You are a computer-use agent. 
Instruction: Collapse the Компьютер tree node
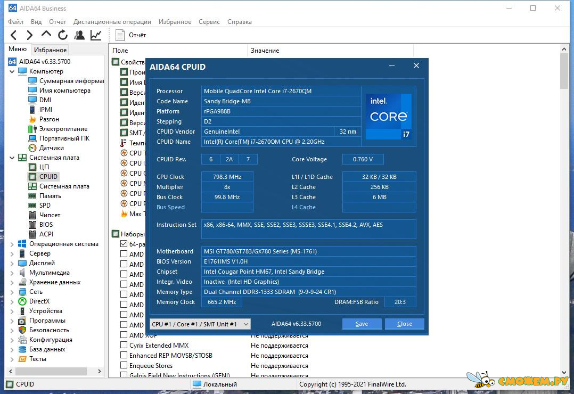[12, 71]
